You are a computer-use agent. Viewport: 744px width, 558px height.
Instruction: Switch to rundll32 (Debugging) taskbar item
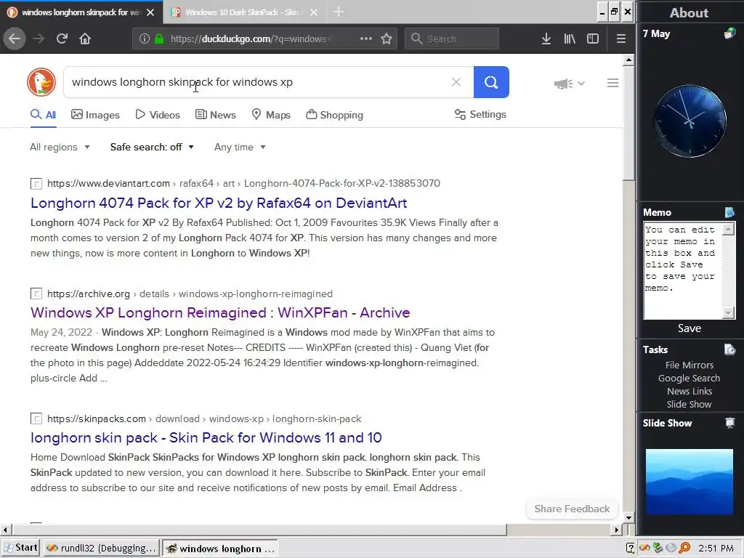click(101, 548)
